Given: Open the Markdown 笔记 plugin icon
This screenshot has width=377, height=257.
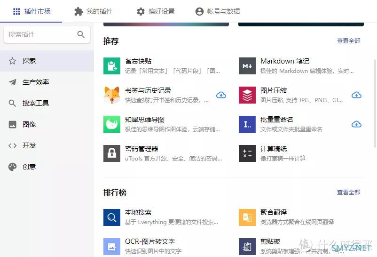Looking at the screenshot, I should (x=247, y=66).
